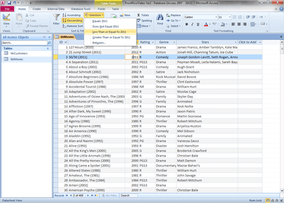Click the bullets list icon

pyautogui.click(x=234, y=17)
